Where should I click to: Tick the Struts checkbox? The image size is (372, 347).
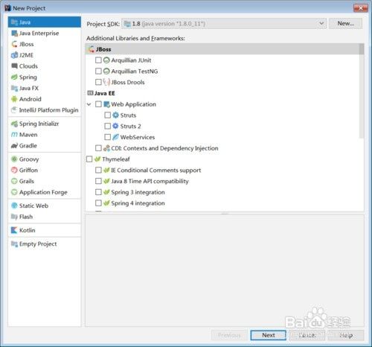pyautogui.click(x=108, y=115)
